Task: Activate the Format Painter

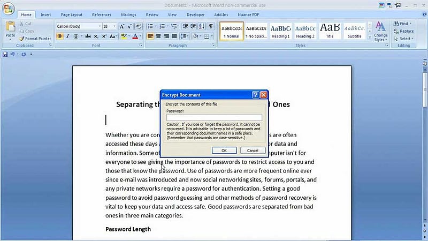Action: point(35,39)
